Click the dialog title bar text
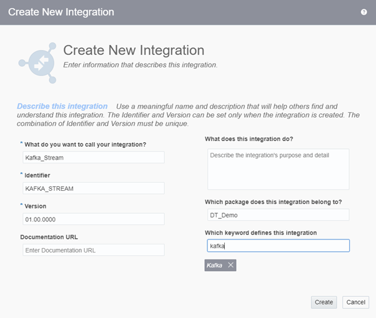 point(61,12)
